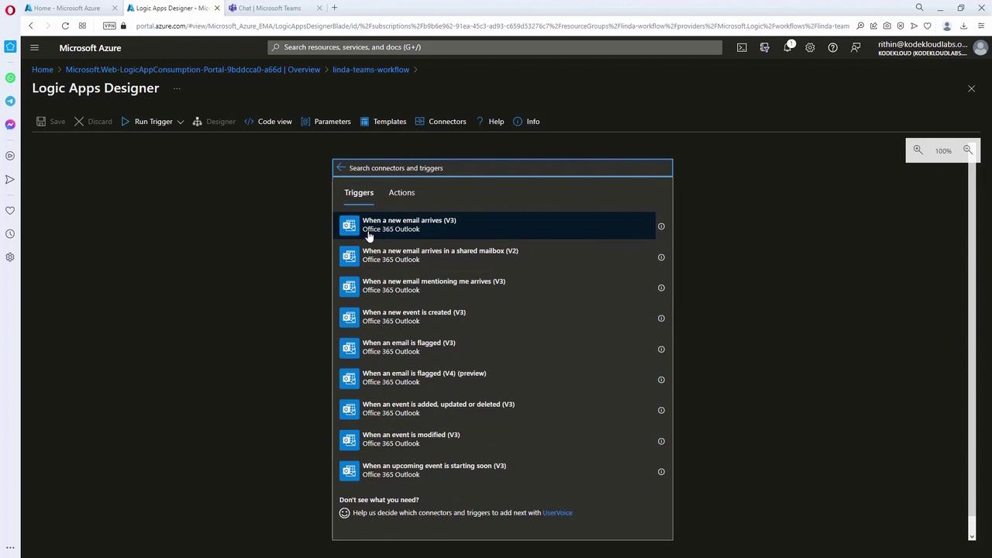Open Code view in the toolbar
992x558 pixels.
point(268,122)
